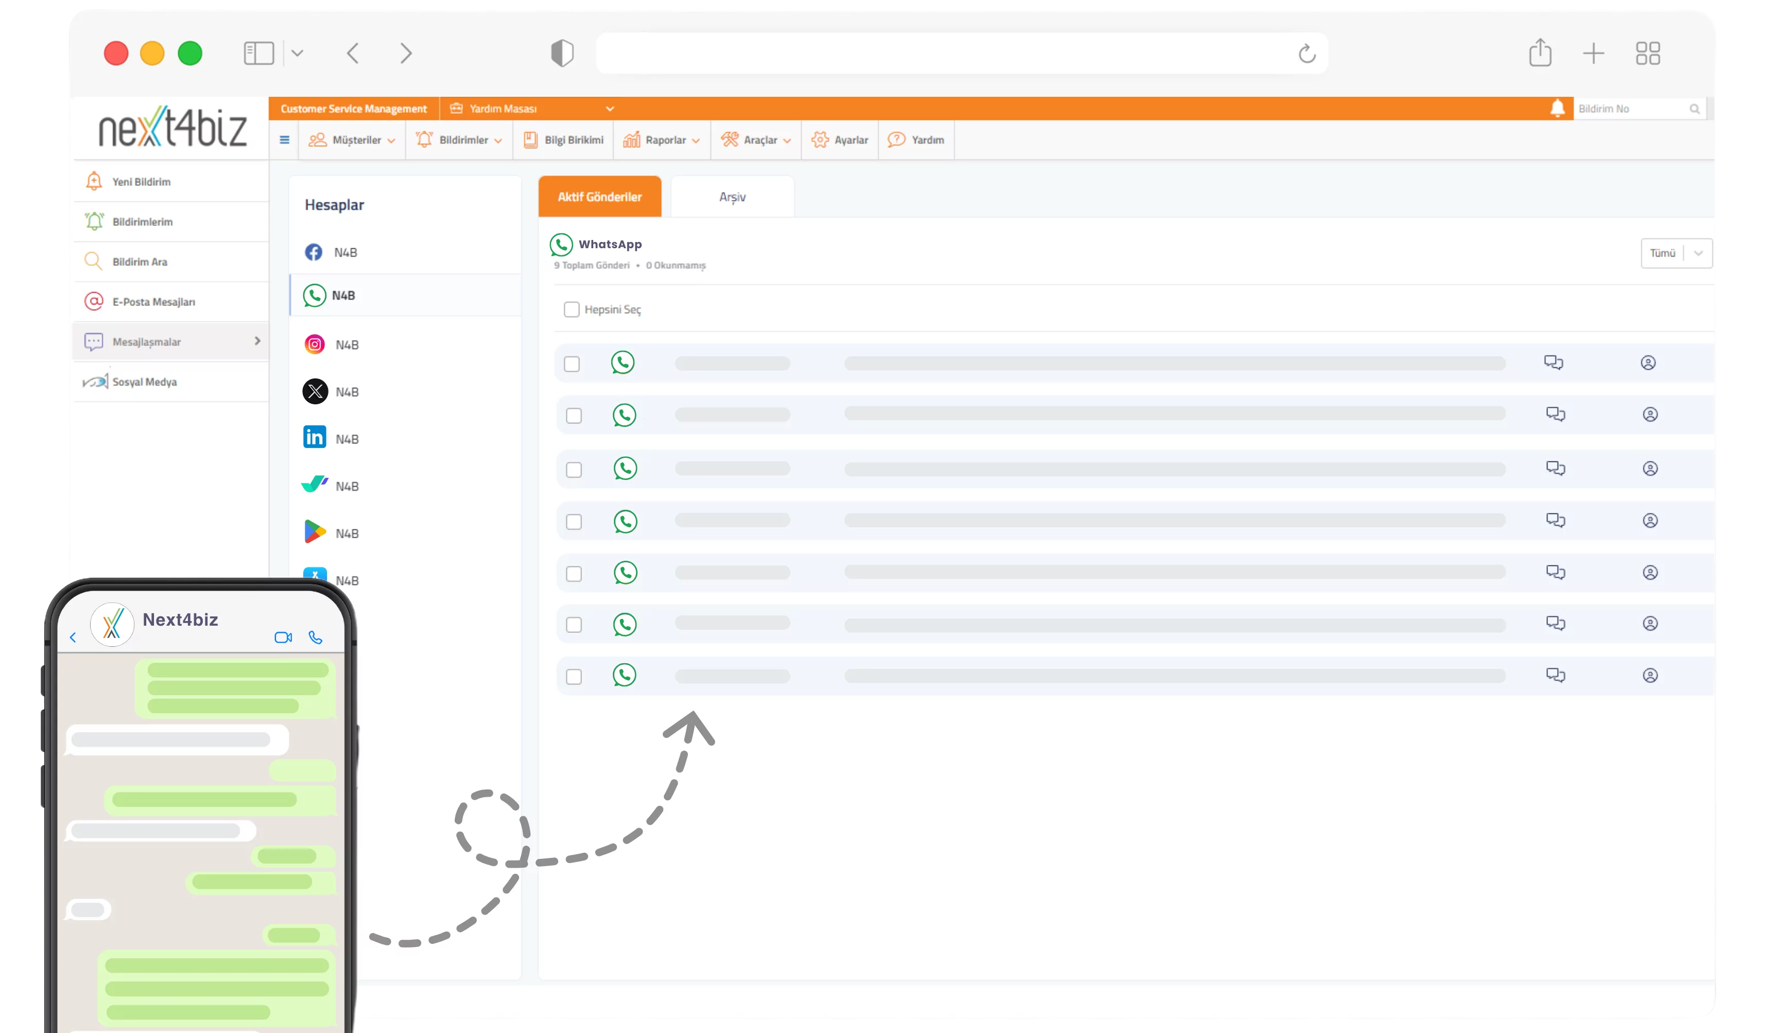Viewport: 1788px width, 1033px height.
Task: Click the search icon in Bildirim No field
Action: pyautogui.click(x=1694, y=109)
